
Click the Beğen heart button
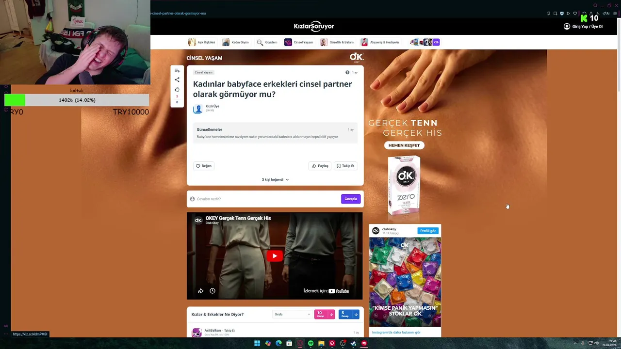[204, 166]
